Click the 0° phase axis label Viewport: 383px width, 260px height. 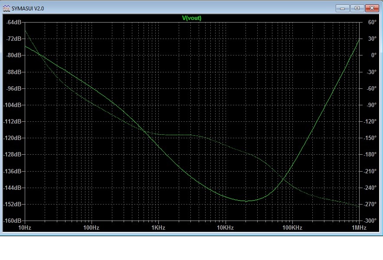(374, 55)
